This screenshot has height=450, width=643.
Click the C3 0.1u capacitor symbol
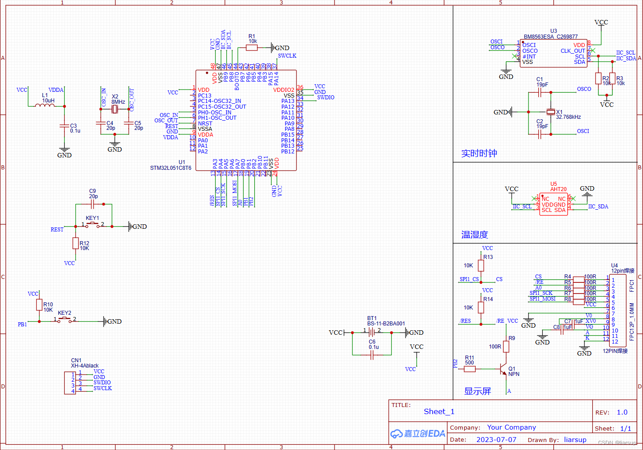64,126
